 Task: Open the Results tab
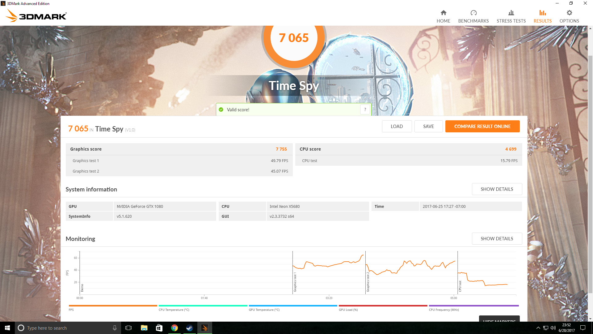click(x=542, y=16)
